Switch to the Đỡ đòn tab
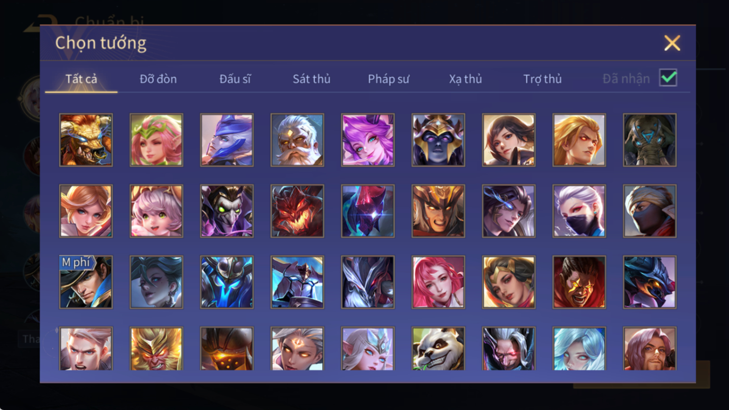729x410 pixels. tap(158, 79)
